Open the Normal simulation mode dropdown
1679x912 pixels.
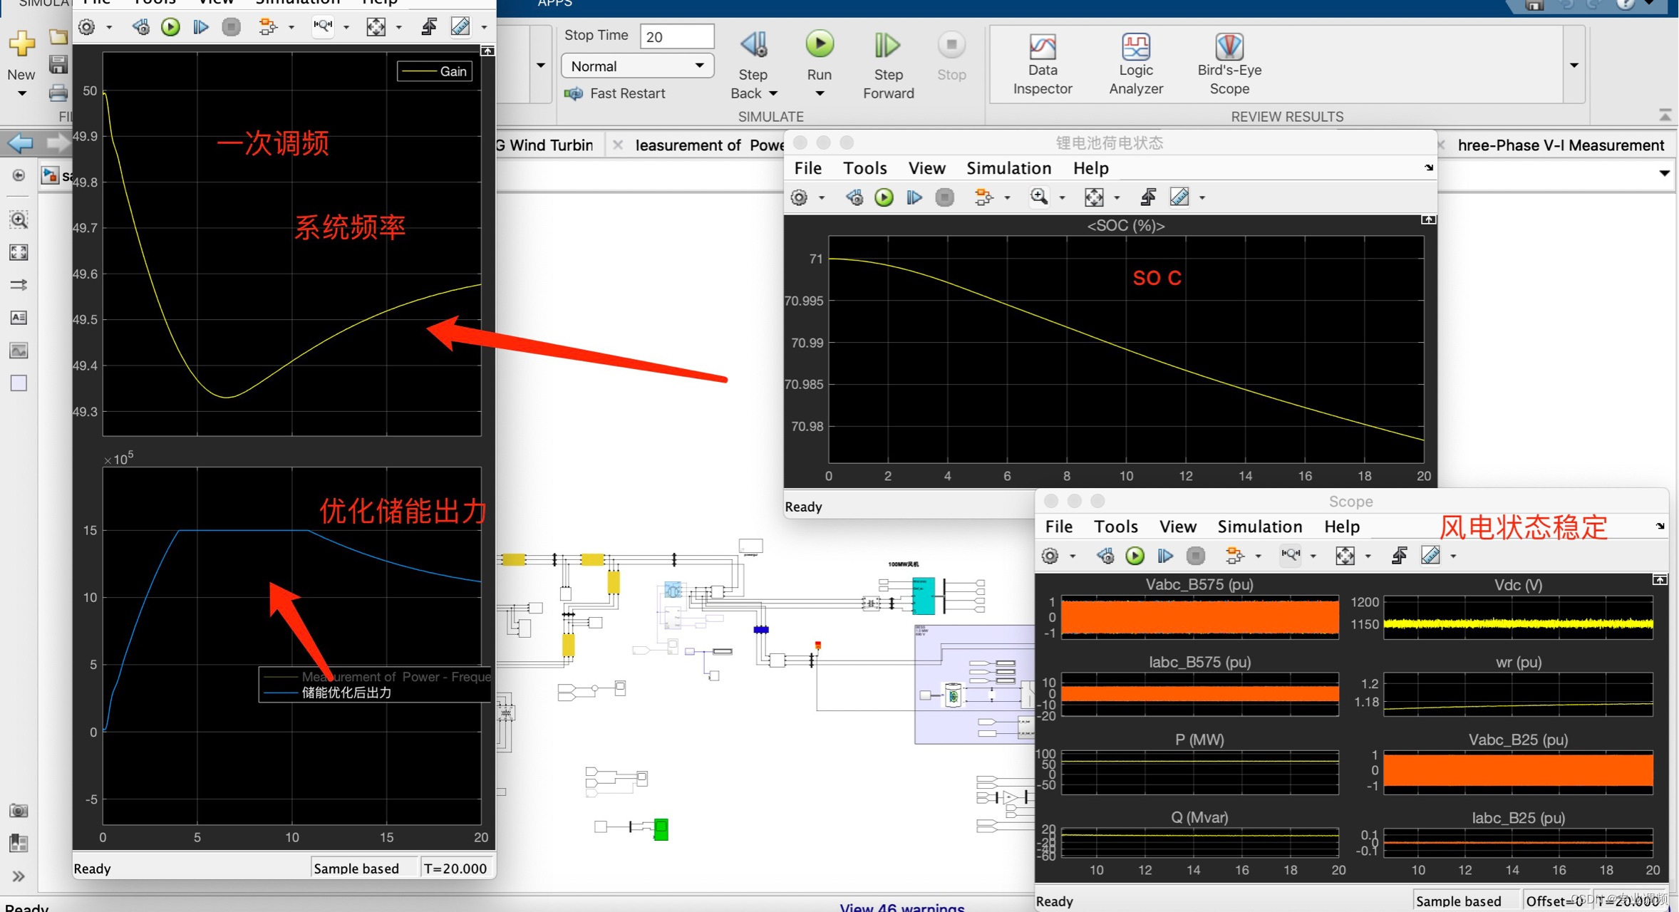click(x=637, y=66)
